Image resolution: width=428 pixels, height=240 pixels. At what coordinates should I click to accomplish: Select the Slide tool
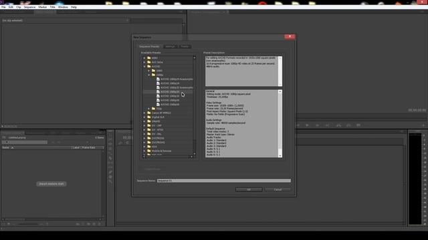click(x=110, y=167)
